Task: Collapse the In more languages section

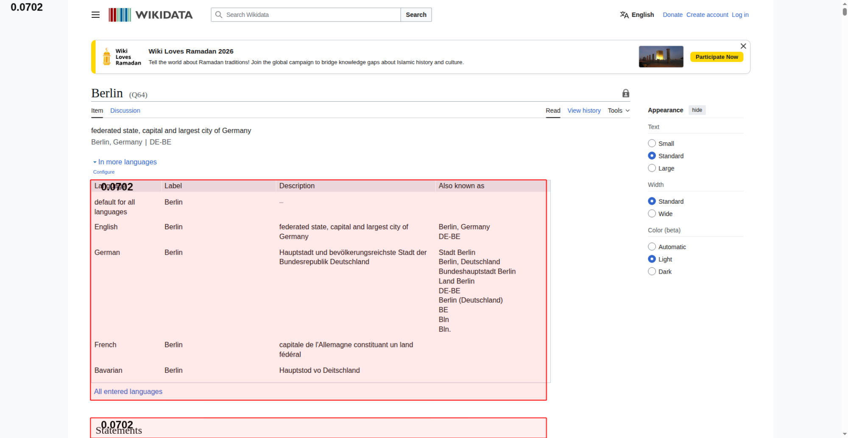Action: click(127, 162)
